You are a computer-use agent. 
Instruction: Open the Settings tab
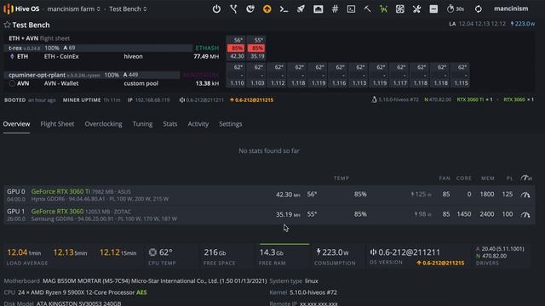coord(231,124)
